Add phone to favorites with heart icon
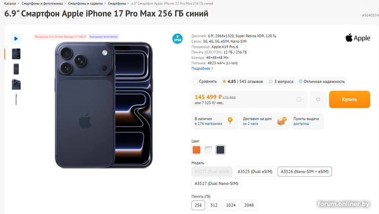Screen dimensions: 379x214 [318, 99]
